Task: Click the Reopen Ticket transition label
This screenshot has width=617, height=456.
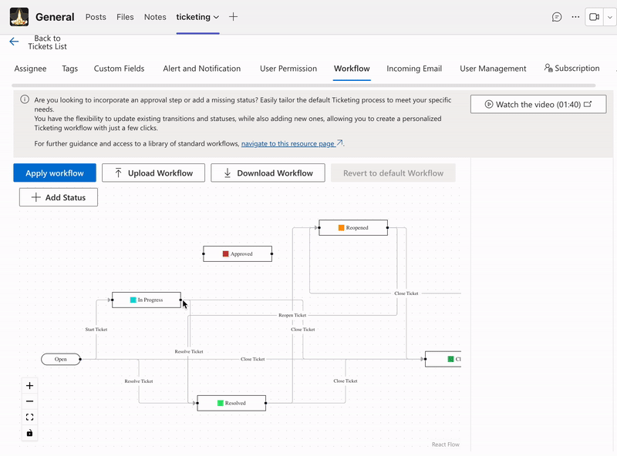Action: pos(292,315)
